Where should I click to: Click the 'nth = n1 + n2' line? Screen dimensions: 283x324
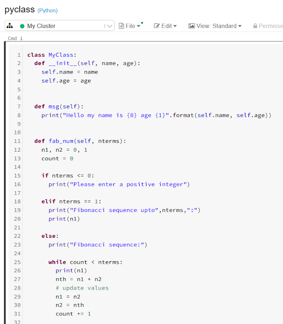point(79,279)
